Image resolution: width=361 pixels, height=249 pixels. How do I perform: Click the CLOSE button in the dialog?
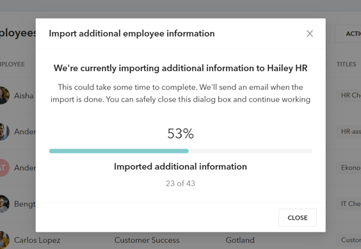tap(298, 218)
